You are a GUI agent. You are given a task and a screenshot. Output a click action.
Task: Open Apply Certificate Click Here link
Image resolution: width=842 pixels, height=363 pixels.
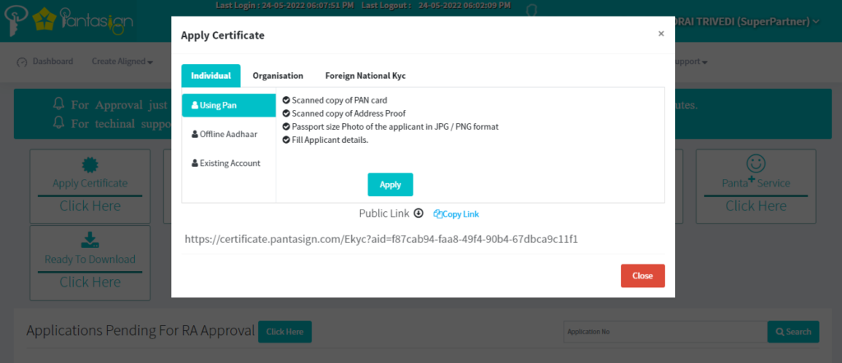point(90,206)
